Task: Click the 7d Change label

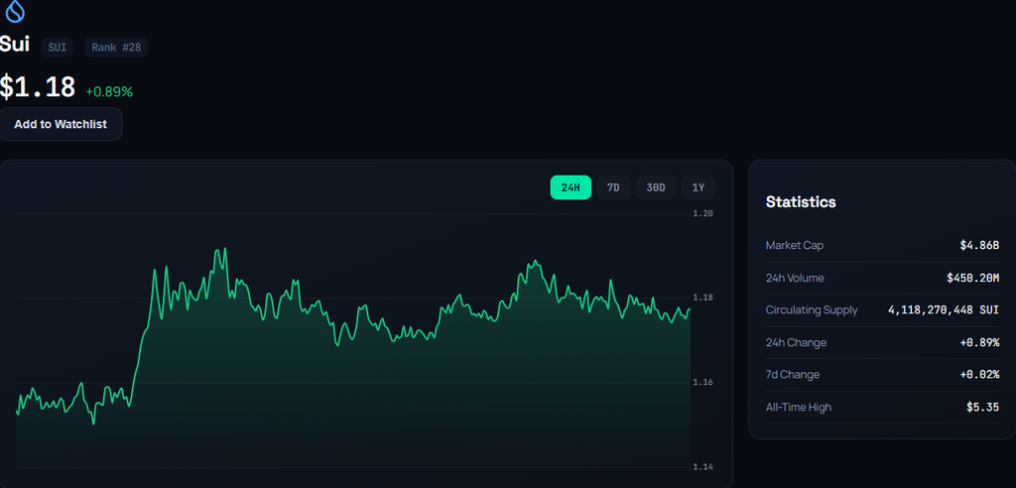Action: (793, 375)
